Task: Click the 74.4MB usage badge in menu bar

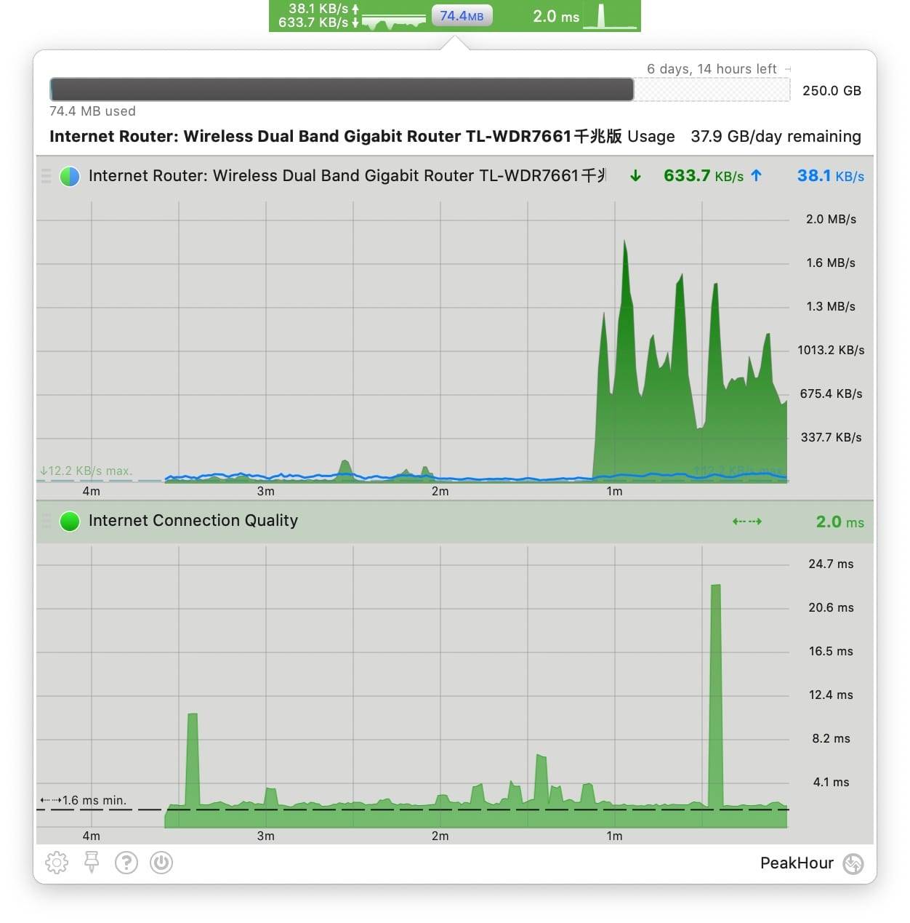Action: coord(462,16)
